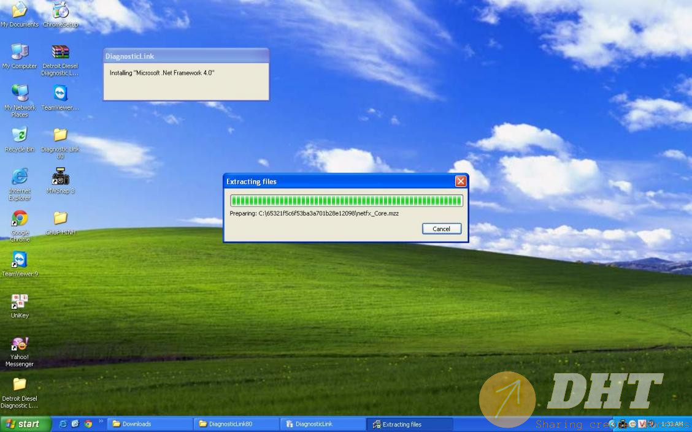Click Cancel in the Extracting files dialog

coord(441,229)
